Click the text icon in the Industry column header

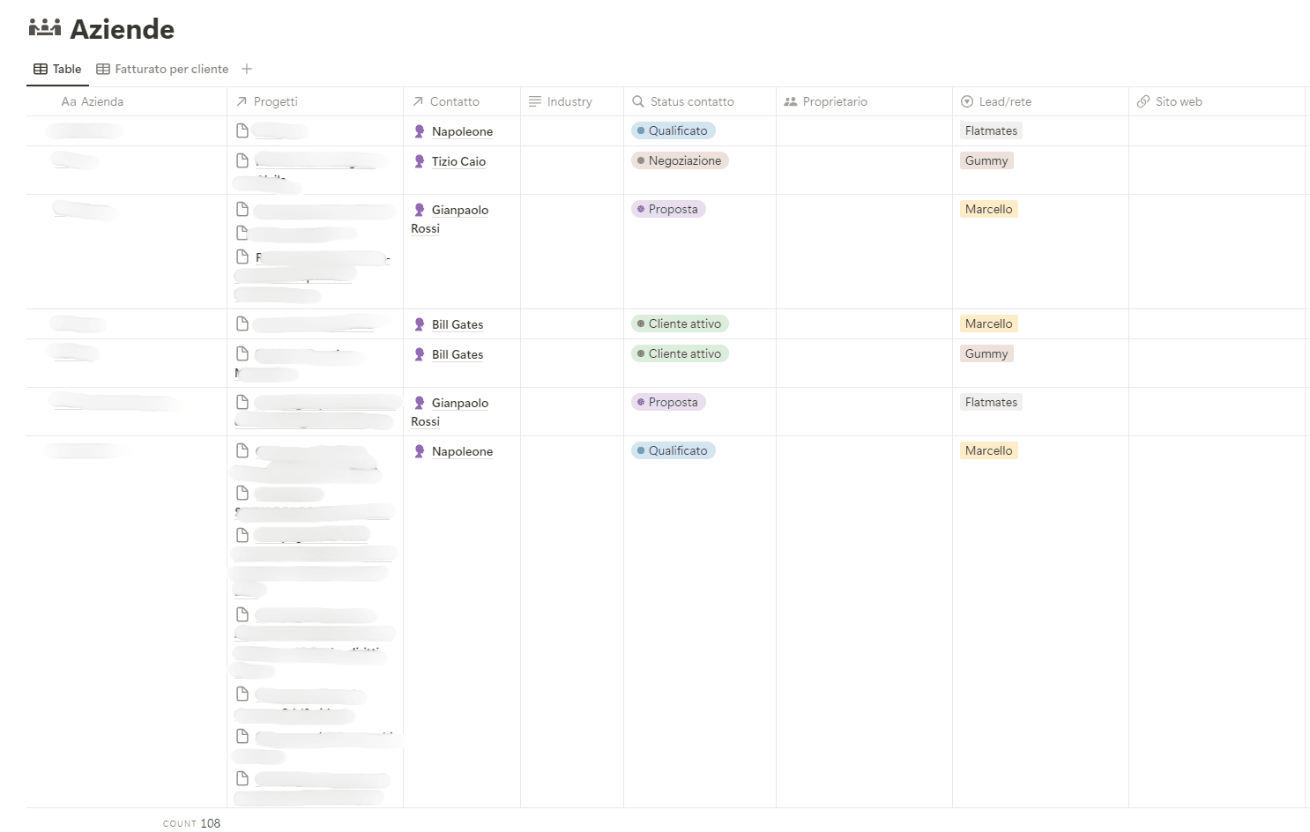coord(534,101)
